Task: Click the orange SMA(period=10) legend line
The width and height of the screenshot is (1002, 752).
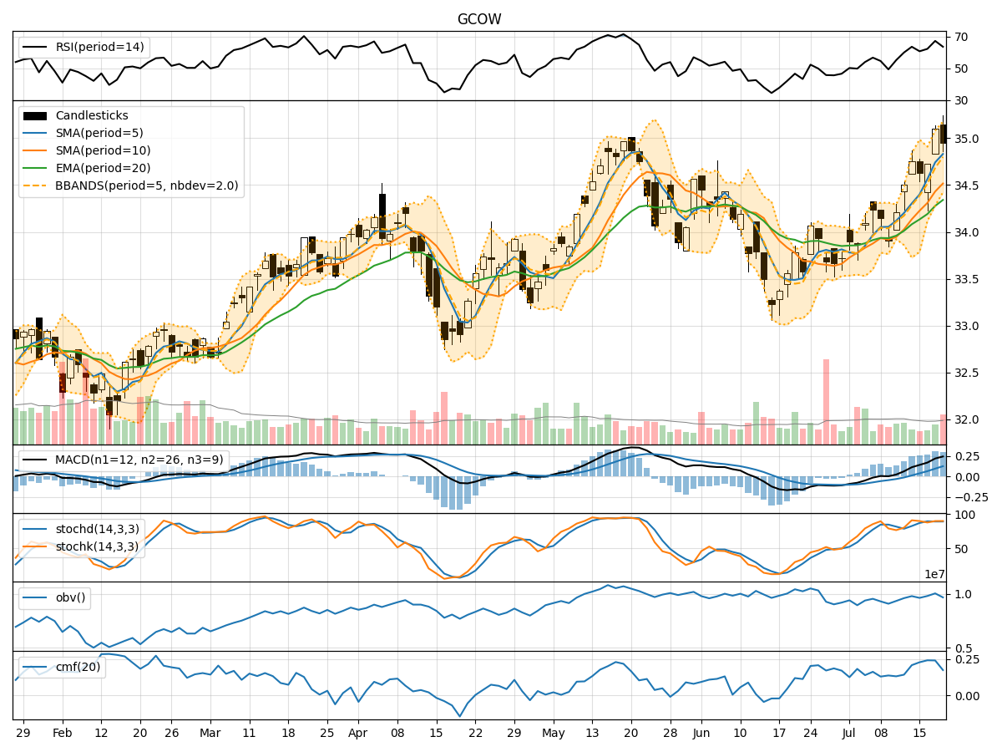Action: [x=36, y=151]
